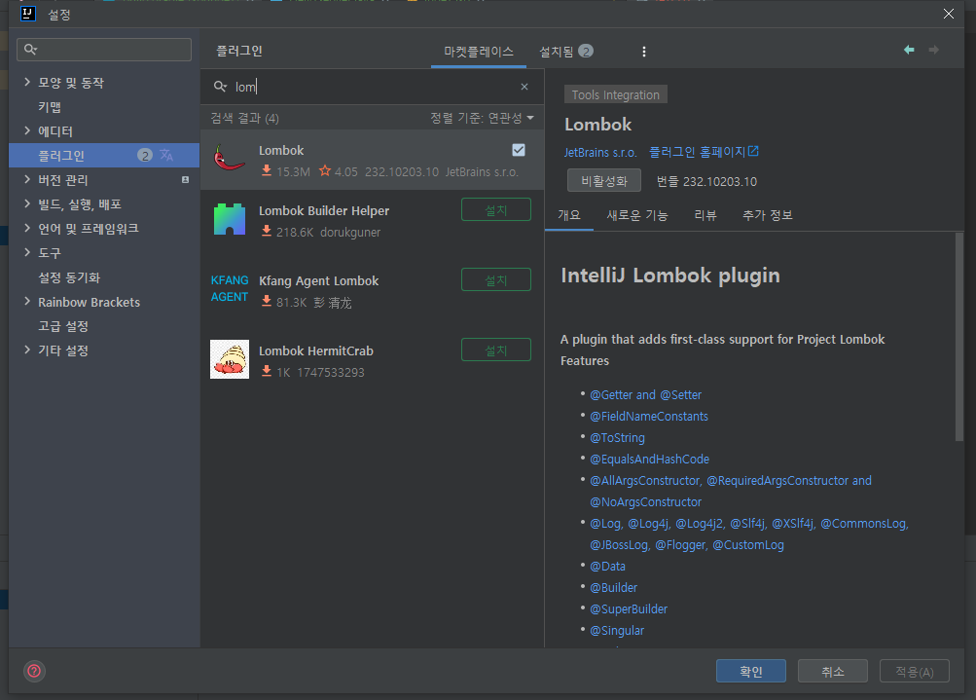
Task: Click download icon under Lombok Builder Helper
Action: coord(267,231)
